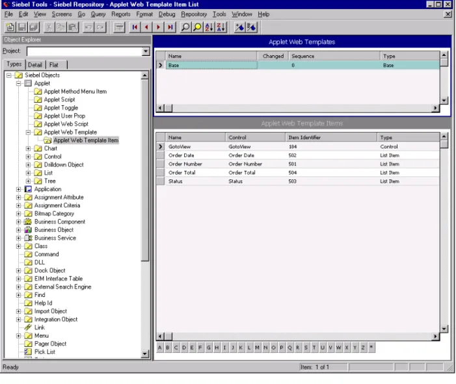The height and width of the screenshot is (384, 456).
Task: Expand the Drilldown Object node
Action: click(x=28, y=164)
